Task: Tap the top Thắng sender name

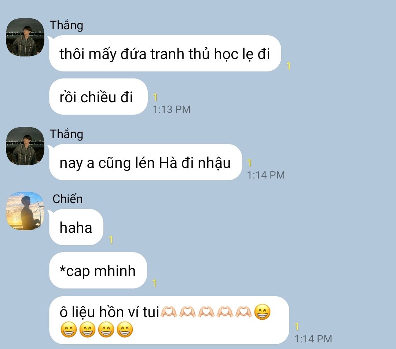Action: (x=66, y=25)
